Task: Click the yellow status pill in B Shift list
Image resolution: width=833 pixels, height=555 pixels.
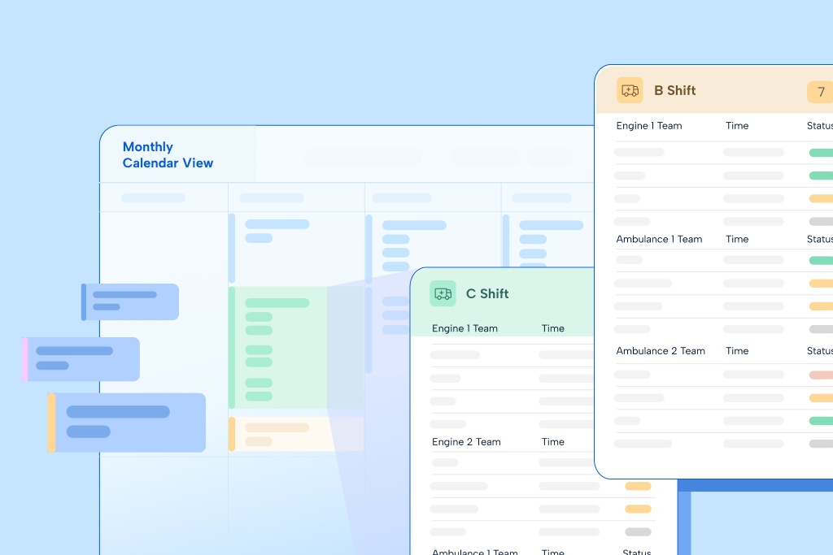Action: (x=822, y=198)
